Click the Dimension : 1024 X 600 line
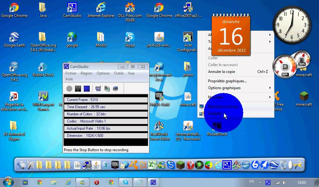This screenshot has height=187, width=319. click(106, 136)
